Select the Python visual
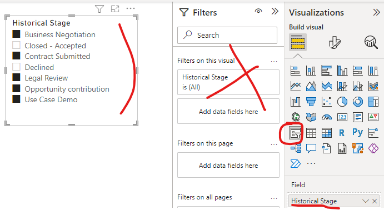Screen dimensions: 384x210 pyautogui.click(x=357, y=132)
